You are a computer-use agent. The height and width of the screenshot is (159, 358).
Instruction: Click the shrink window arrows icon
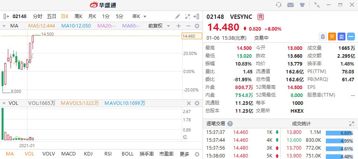[x=317, y=5]
